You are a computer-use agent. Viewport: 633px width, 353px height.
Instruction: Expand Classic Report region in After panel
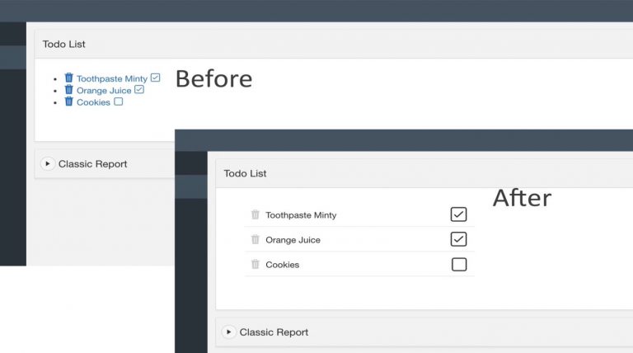click(x=228, y=332)
